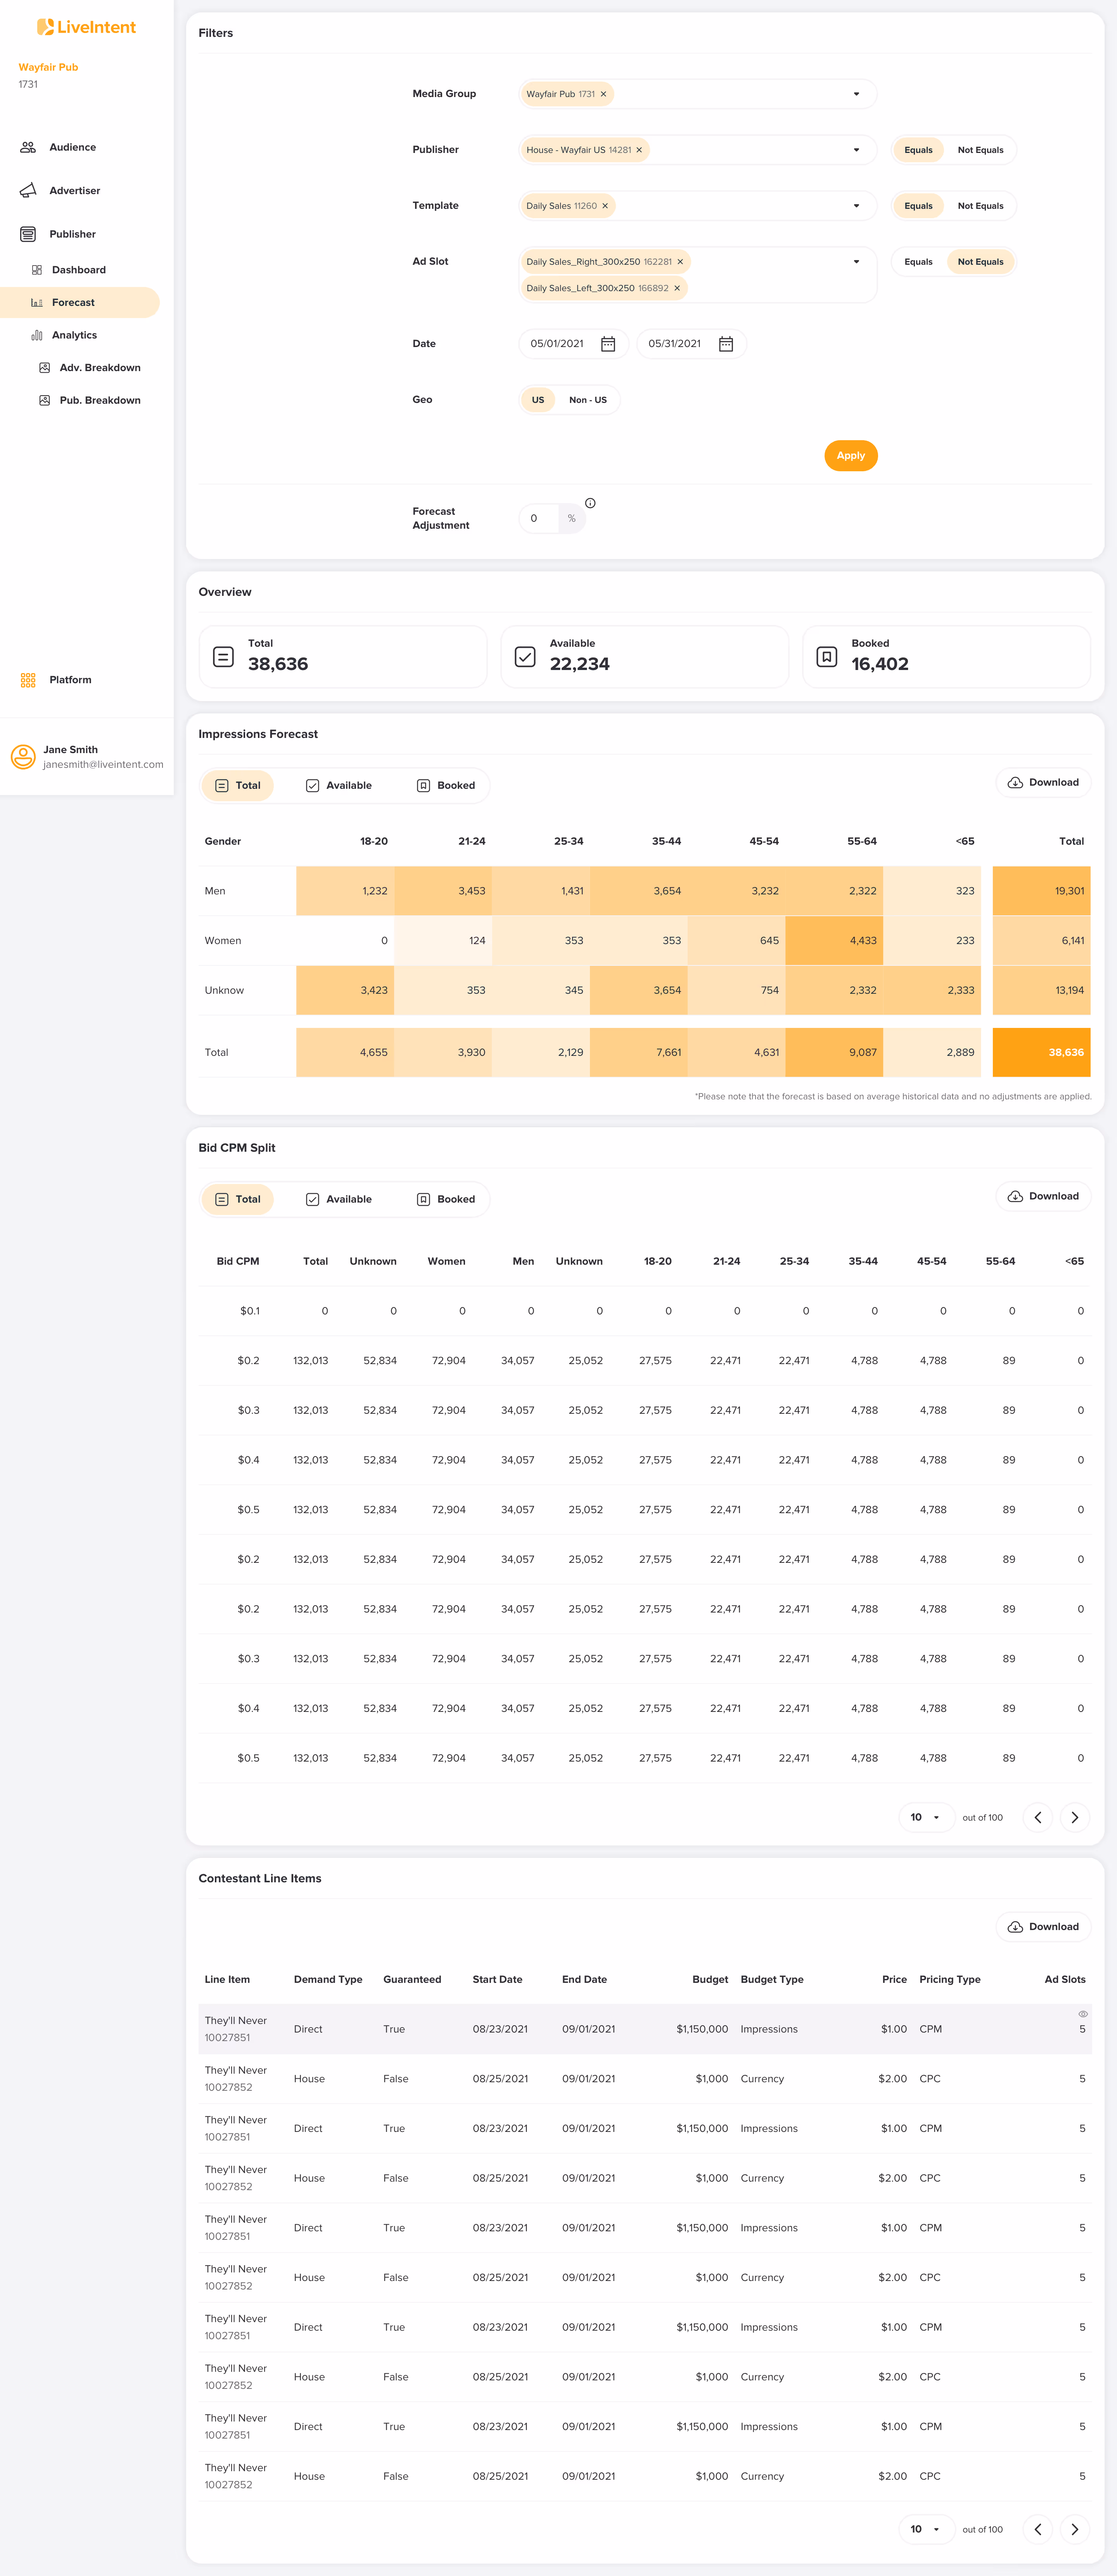Download the Bid CPM Split data
The width and height of the screenshot is (1117, 2576).
coord(1043,1196)
